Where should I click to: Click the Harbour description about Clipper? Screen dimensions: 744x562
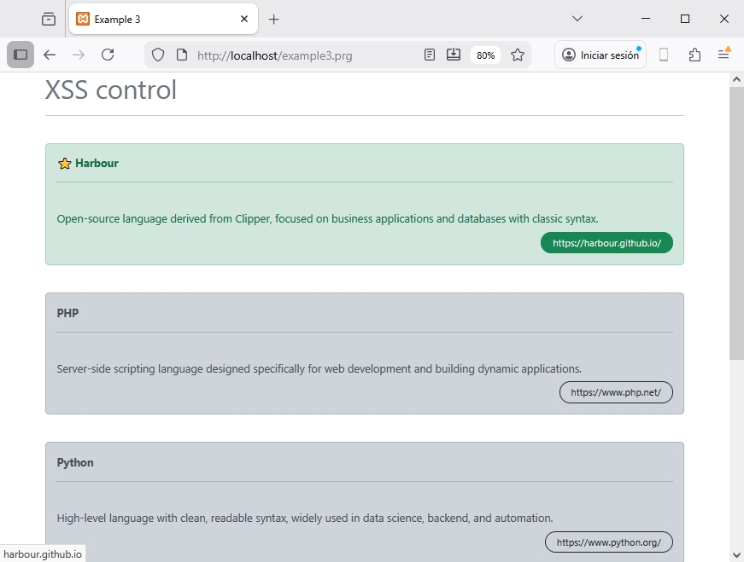pyautogui.click(x=327, y=219)
